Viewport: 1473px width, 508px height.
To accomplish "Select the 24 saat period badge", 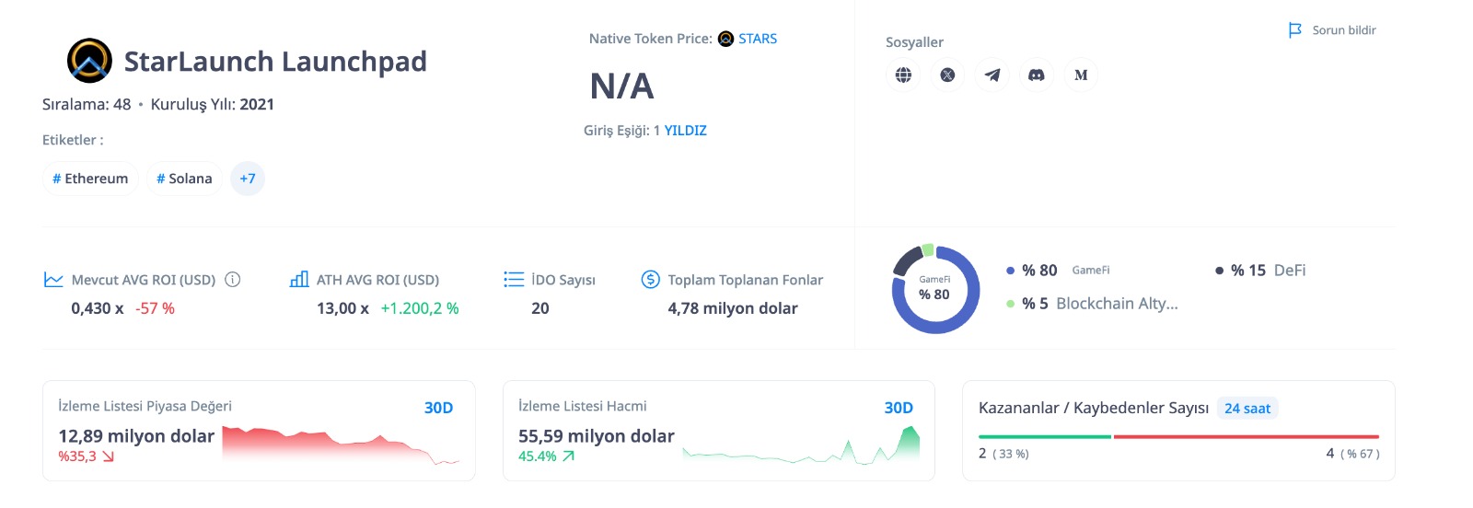I will (1247, 409).
